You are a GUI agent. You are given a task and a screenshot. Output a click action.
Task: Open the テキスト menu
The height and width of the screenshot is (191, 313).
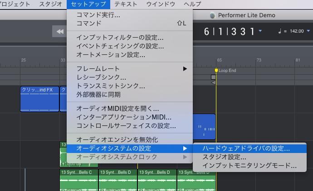pos(126,4)
